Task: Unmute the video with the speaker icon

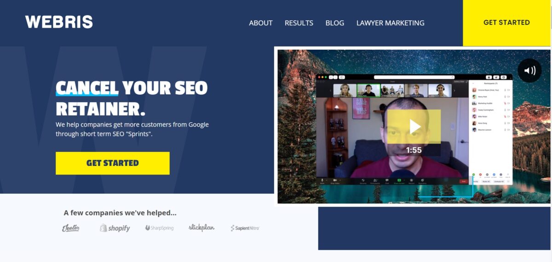Action: click(529, 70)
